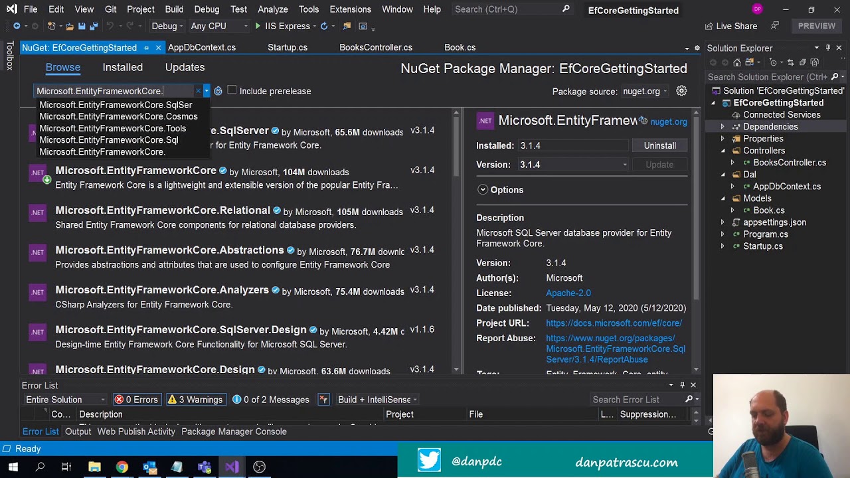The width and height of the screenshot is (850, 478).
Task: Switch to the BooksController.cs tab
Action: coord(376,48)
